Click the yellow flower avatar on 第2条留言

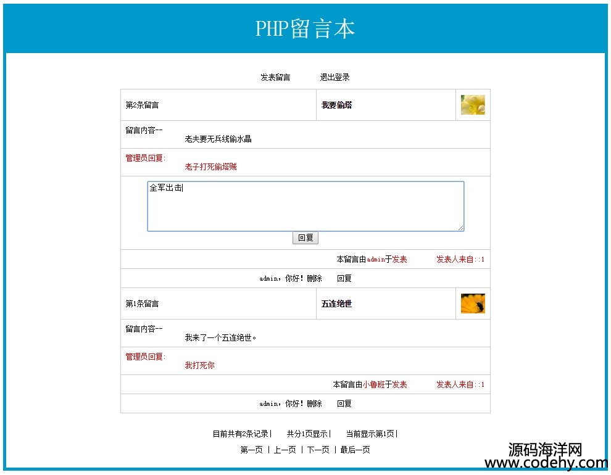(472, 105)
